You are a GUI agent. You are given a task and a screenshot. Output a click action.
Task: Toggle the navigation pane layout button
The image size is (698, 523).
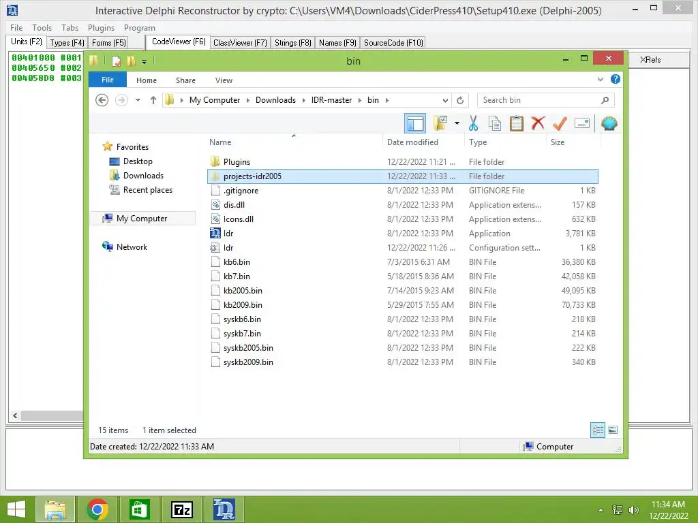pos(415,123)
